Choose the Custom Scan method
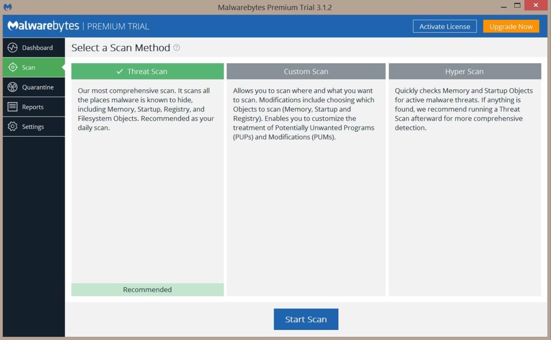Image resolution: width=551 pixels, height=340 pixels. point(306,71)
